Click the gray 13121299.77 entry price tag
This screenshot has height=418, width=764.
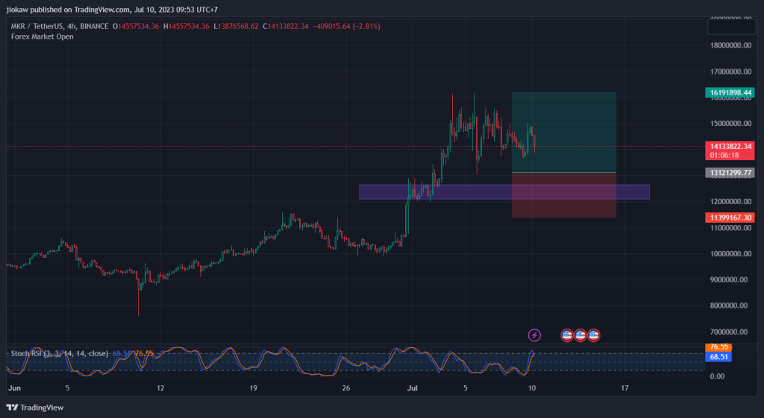coord(730,173)
